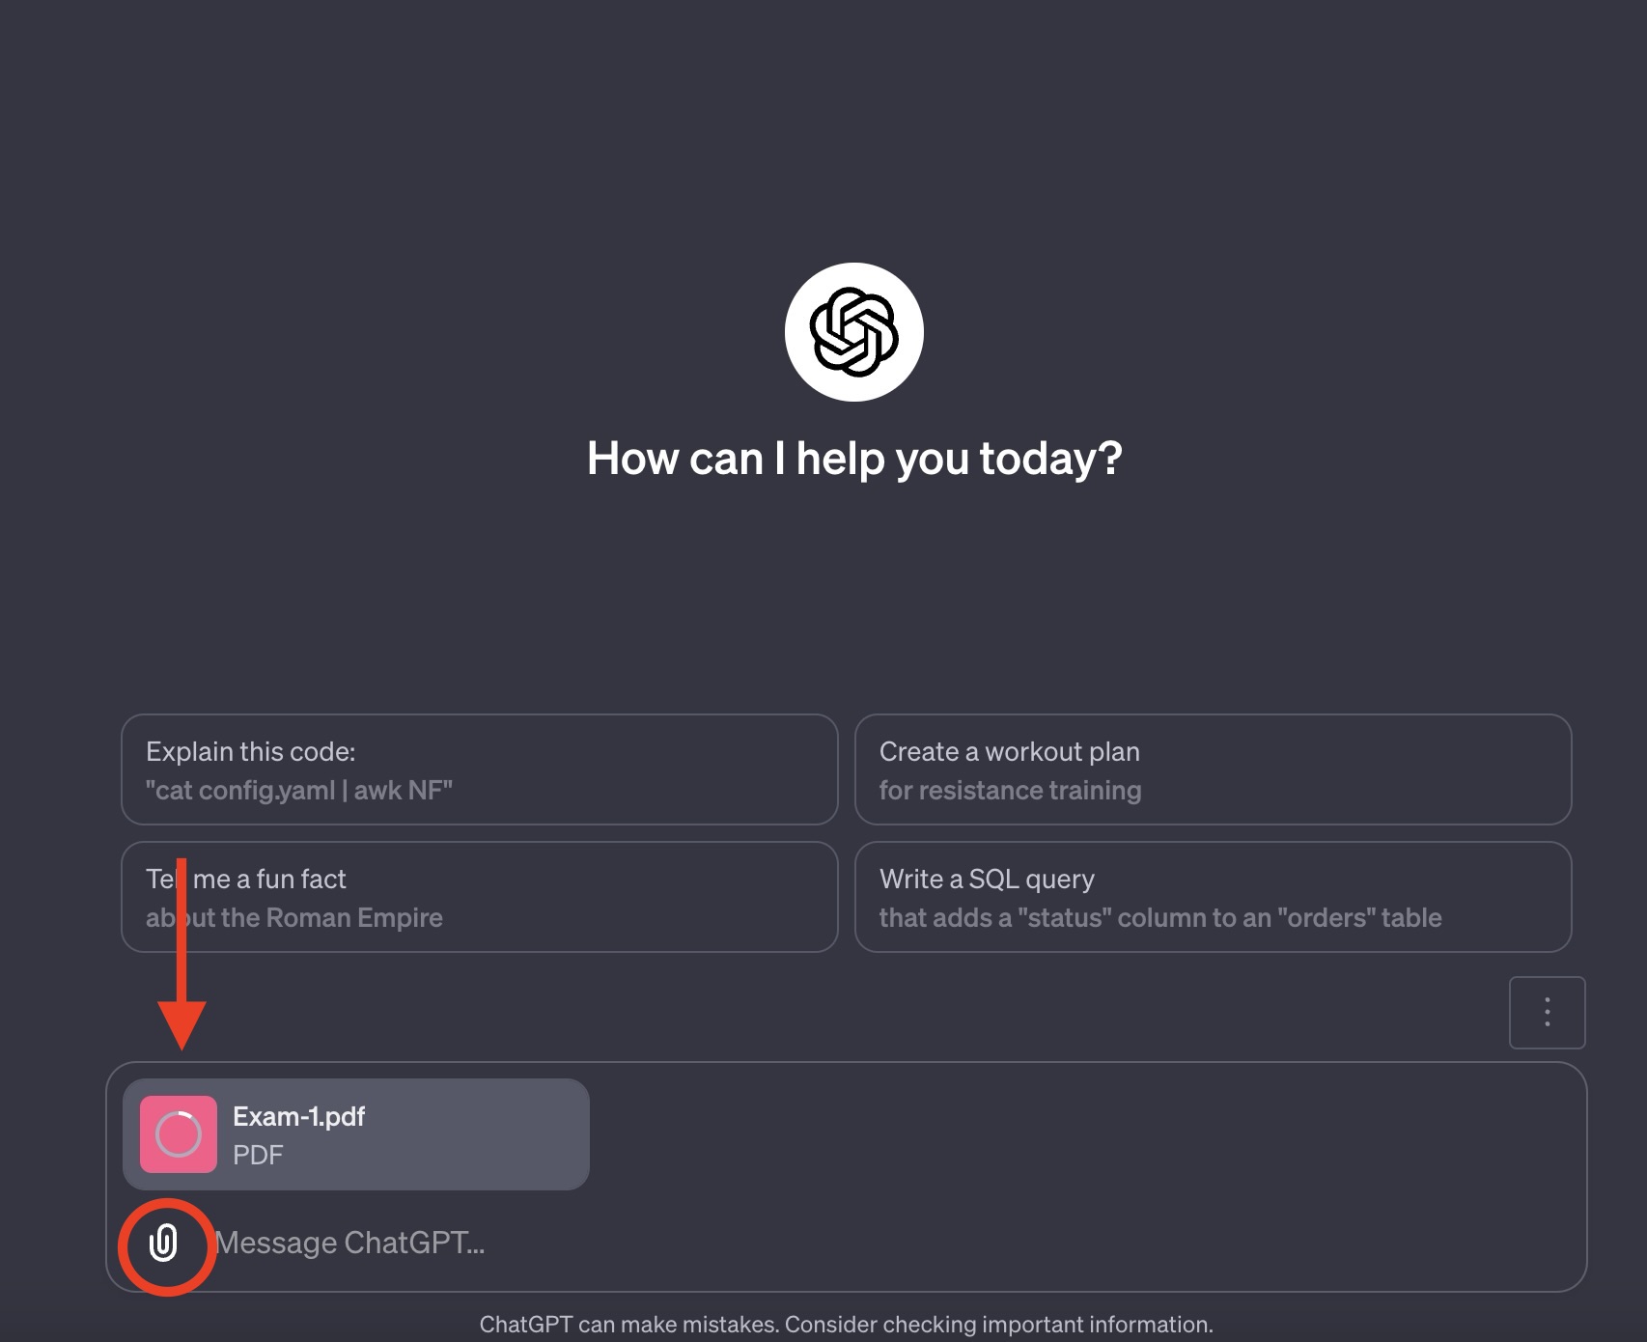Image resolution: width=1647 pixels, height=1342 pixels.
Task: Select the "Explain this code:" suggestion title
Action: pos(251,751)
